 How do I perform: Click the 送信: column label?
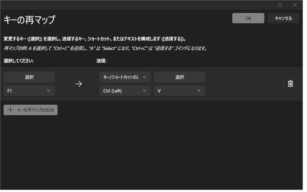pos(101,61)
